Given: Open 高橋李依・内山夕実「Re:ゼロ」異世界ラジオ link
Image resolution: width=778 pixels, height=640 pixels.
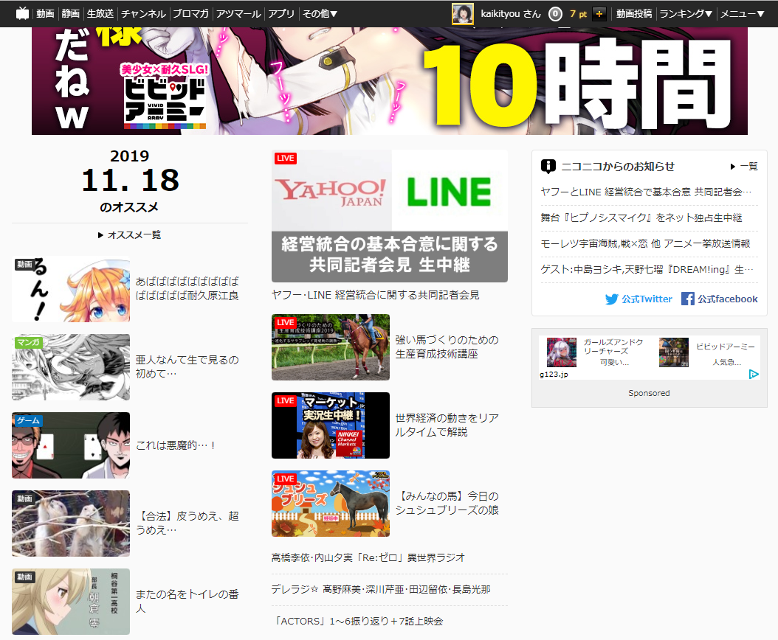Looking at the screenshot, I should pyautogui.click(x=368, y=557).
